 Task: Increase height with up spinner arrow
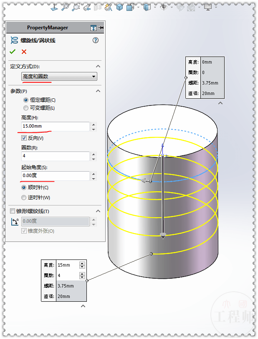pos(94,124)
